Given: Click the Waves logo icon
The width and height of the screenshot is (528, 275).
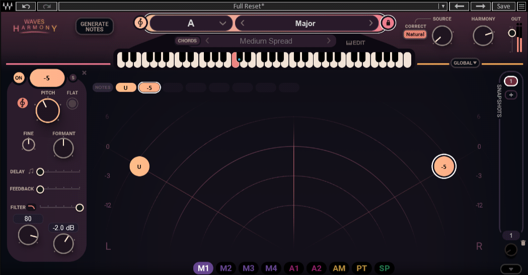Looking at the screenshot, I should [8, 6].
